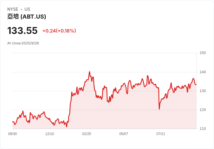
Task: Click the 150 y-axis price label
Action: 203,53
